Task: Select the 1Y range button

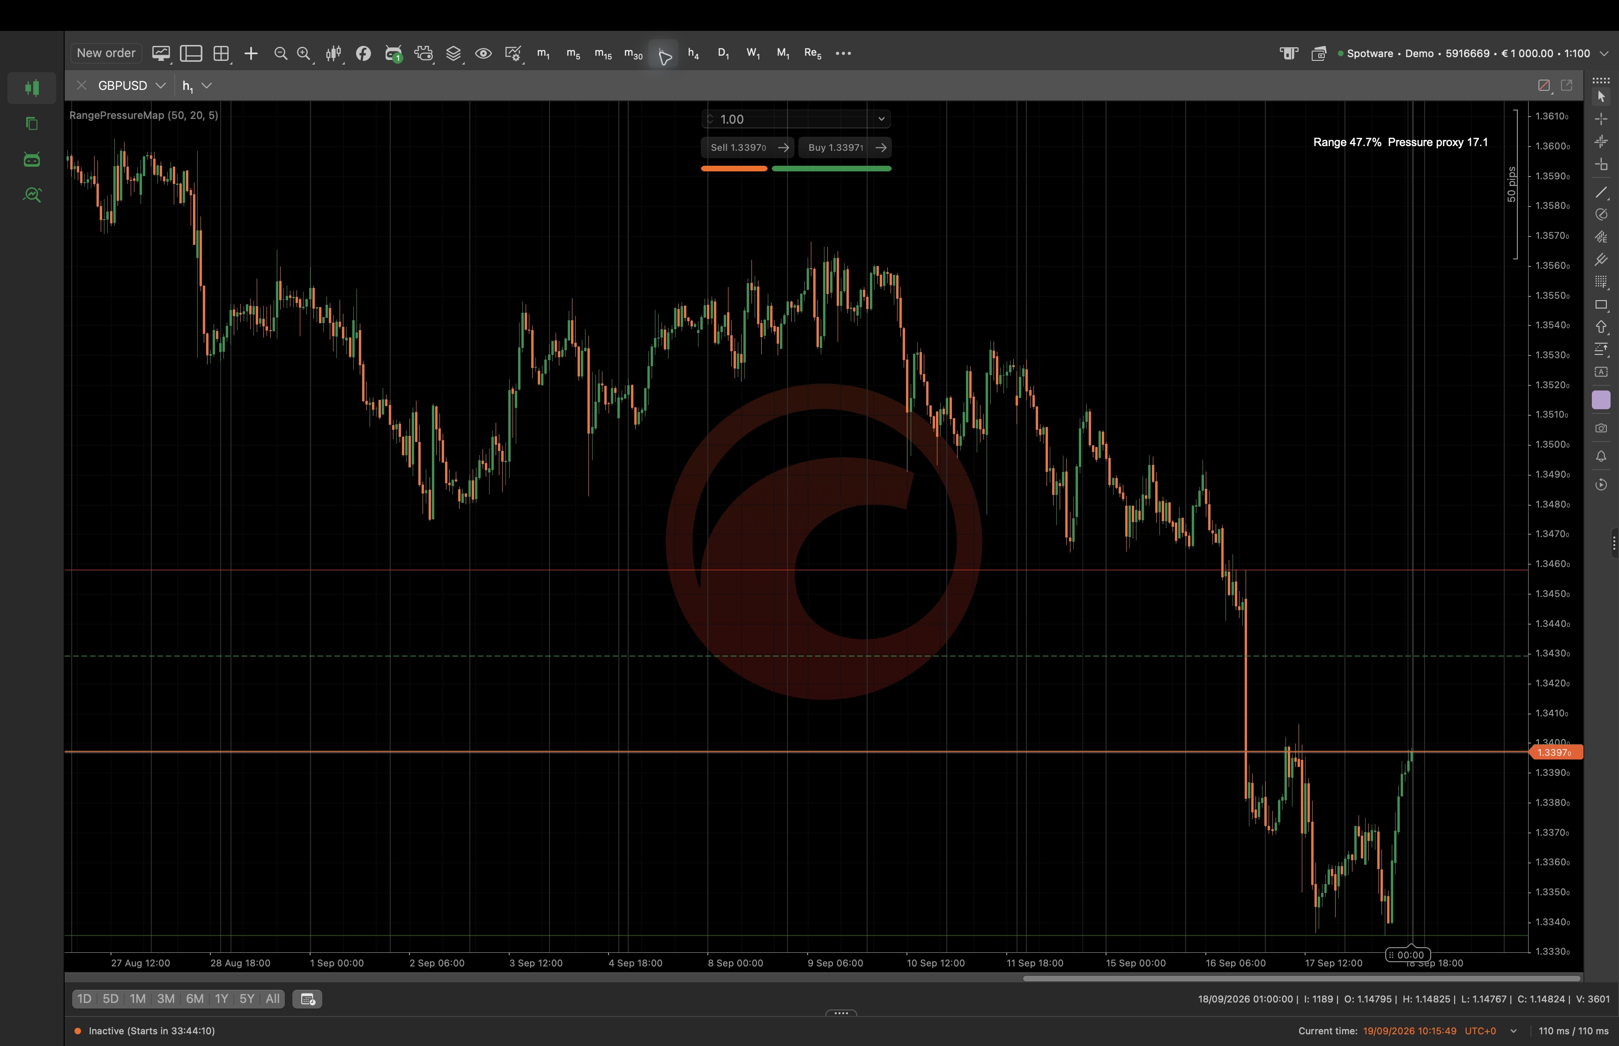Action: pos(222,998)
